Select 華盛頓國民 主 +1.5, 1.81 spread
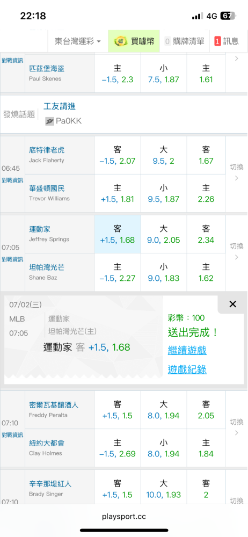Viewport: 248px width, 537px height. click(118, 193)
